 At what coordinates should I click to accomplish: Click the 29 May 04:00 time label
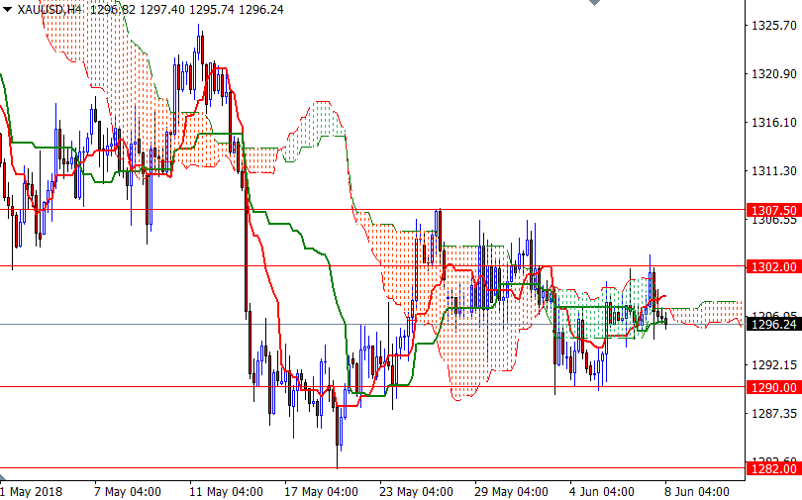coord(512,491)
